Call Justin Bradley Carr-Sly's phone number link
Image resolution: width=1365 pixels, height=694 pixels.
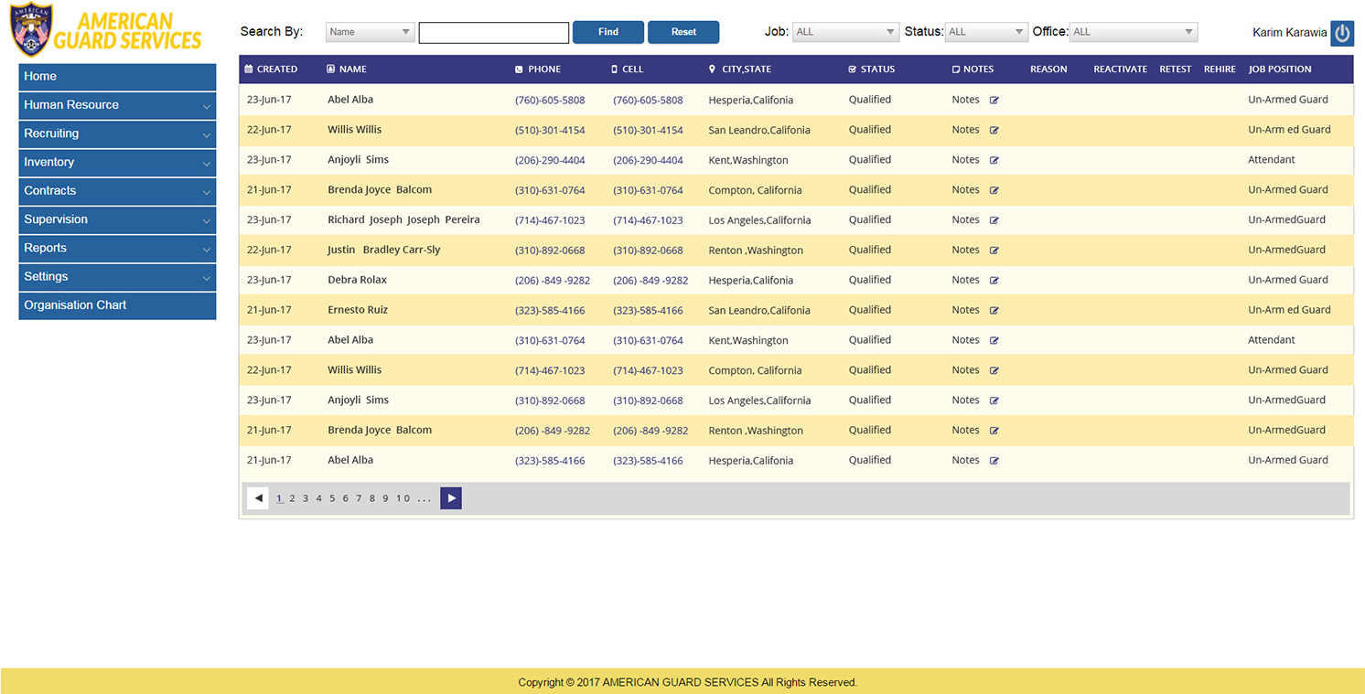(x=550, y=251)
